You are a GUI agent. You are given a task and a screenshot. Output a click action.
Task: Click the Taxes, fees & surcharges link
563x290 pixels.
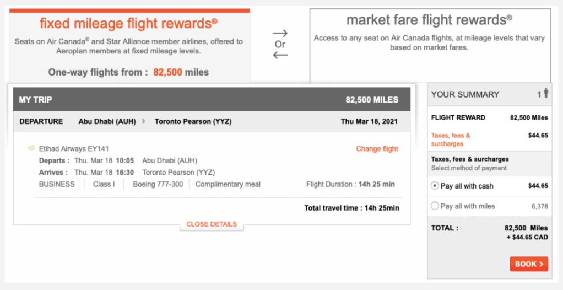click(451, 139)
